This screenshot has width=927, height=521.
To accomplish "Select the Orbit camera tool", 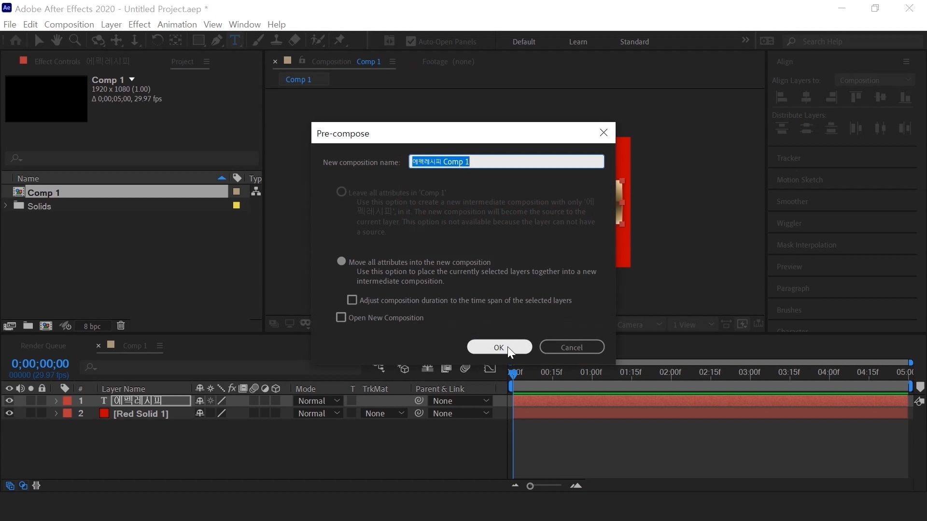I will pyautogui.click(x=98, y=41).
